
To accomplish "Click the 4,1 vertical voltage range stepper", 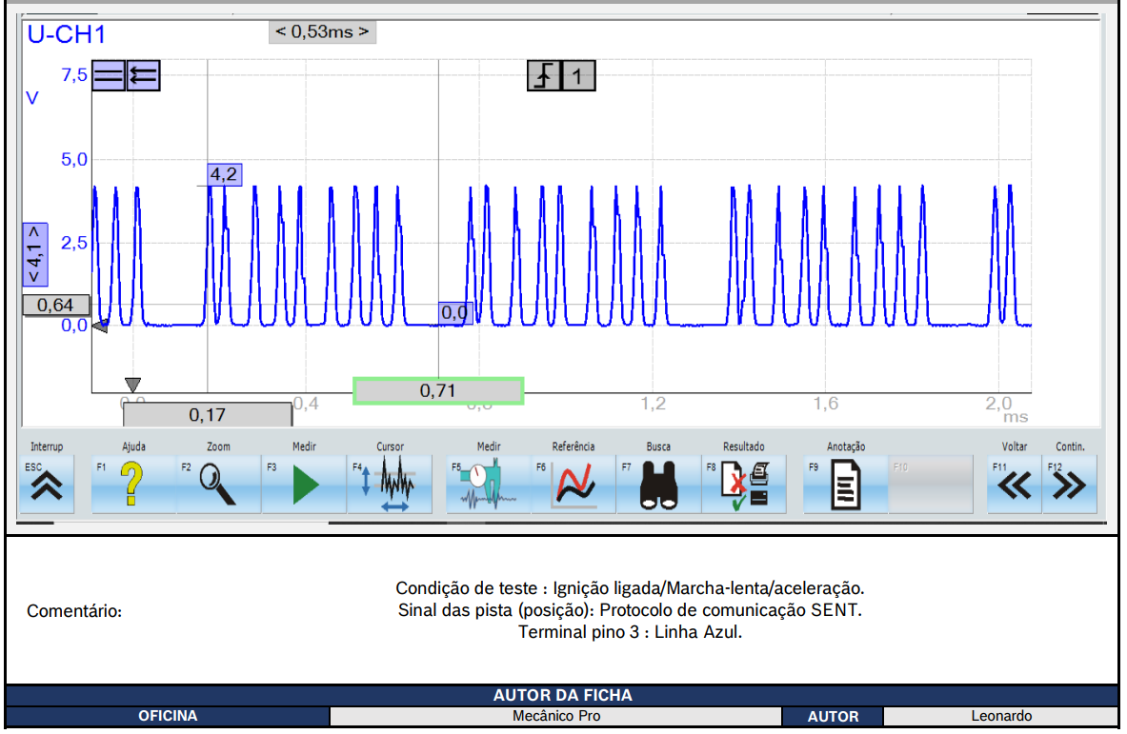I will [x=35, y=255].
